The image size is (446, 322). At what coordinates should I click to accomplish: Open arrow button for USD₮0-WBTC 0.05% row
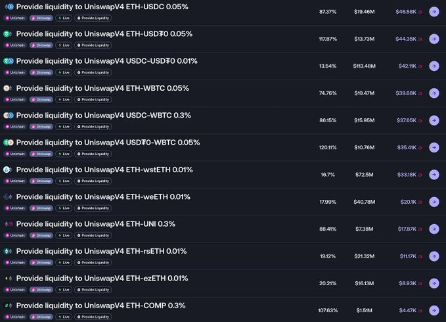point(434,147)
